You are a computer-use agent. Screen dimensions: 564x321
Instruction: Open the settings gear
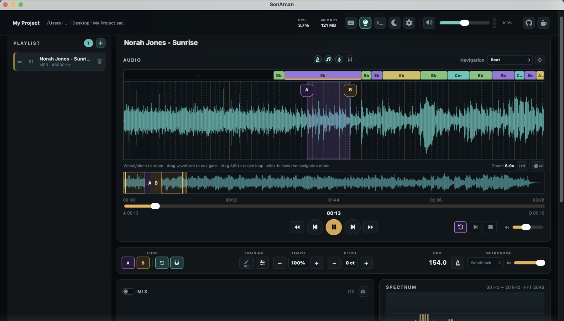409,23
